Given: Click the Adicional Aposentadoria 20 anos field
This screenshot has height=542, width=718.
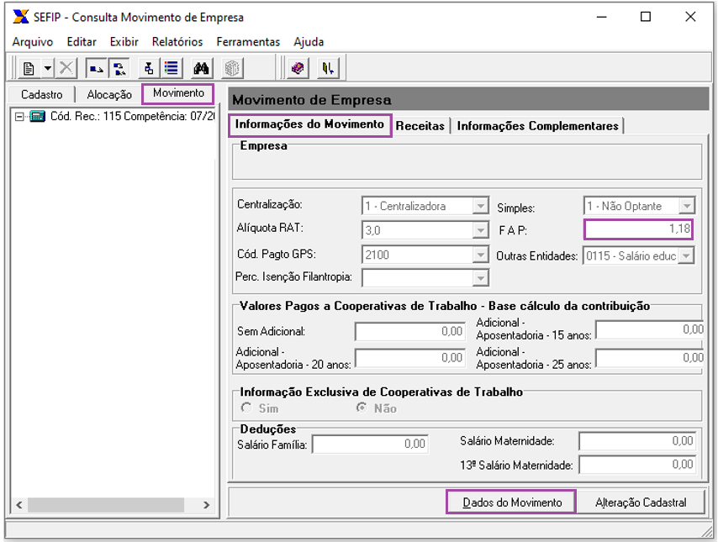Looking at the screenshot, I should (x=410, y=358).
